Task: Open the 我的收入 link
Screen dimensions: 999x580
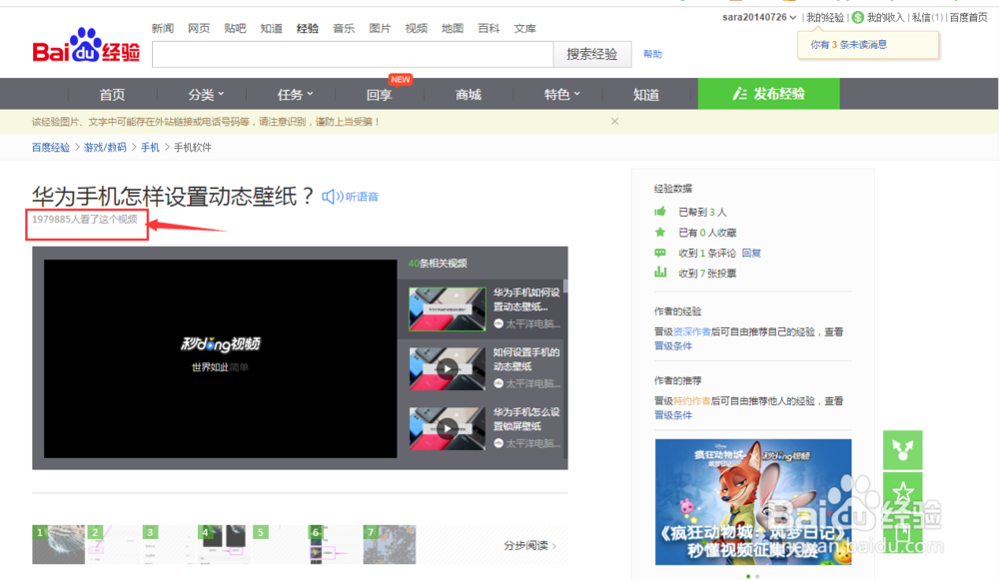Action: point(885,17)
